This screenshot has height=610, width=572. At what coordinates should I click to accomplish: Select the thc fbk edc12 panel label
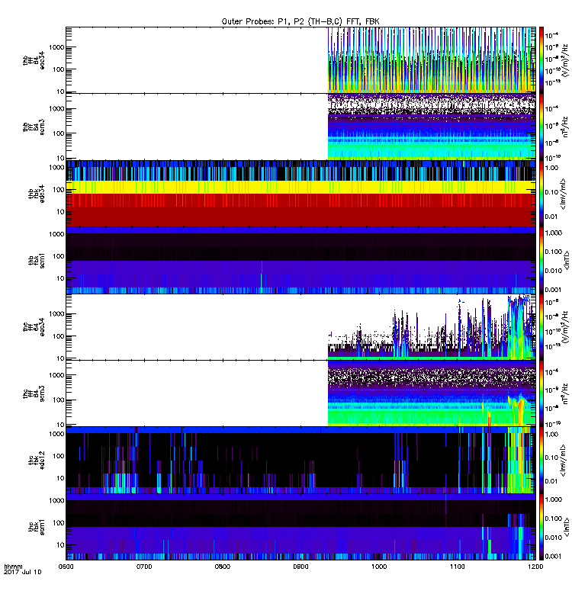pos(37,461)
